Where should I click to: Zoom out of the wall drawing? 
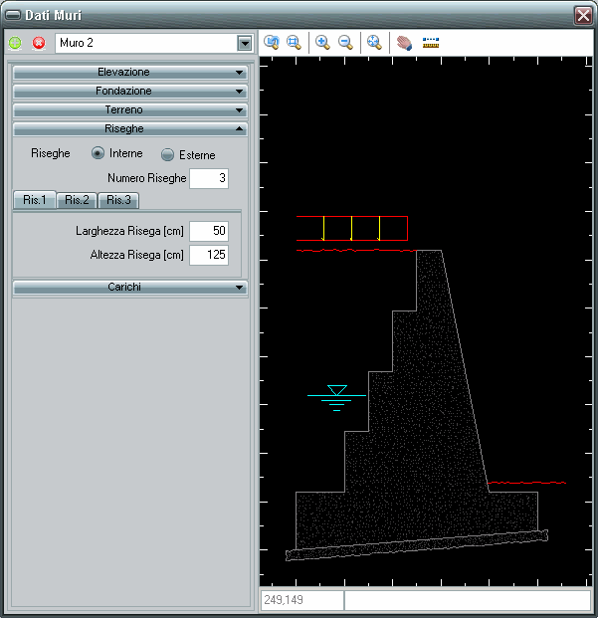pos(345,42)
